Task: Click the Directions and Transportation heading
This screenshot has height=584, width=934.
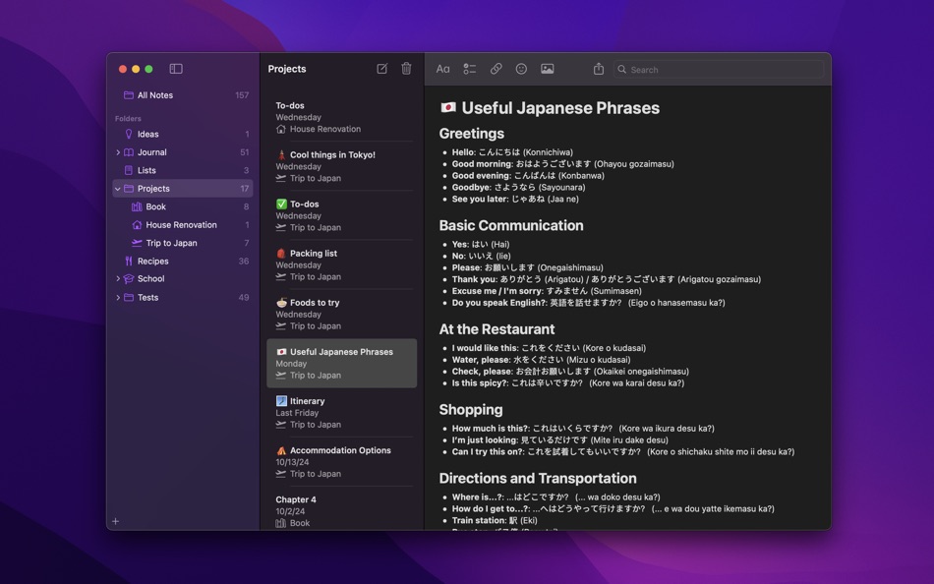Action: [x=538, y=478]
